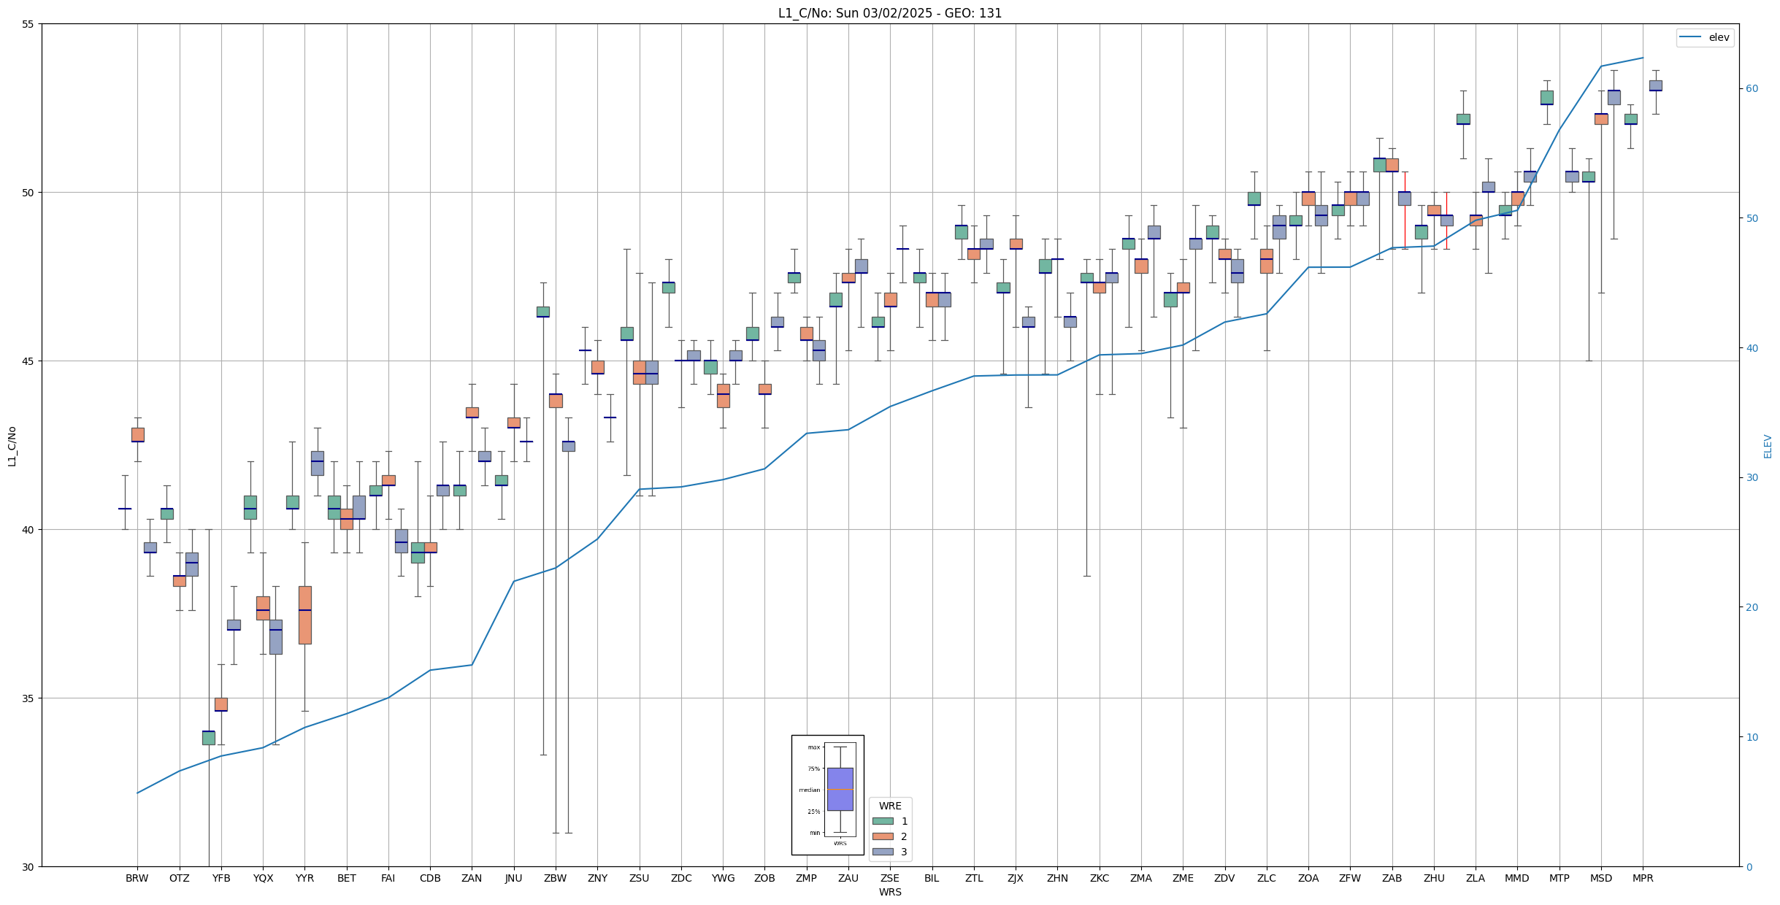Click the L1_C/No y-axis title

[12, 446]
